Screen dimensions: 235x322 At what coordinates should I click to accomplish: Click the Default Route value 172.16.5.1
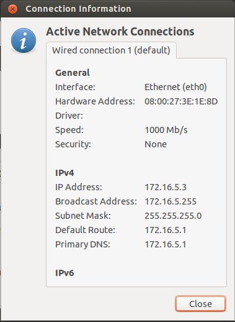(166, 230)
